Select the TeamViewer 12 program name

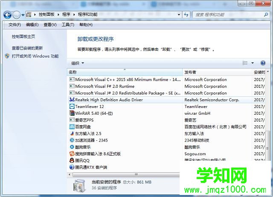pyautogui.click(x=90, y=107)
